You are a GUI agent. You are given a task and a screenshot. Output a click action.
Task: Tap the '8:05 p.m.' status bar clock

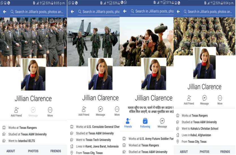pos(60,3)
